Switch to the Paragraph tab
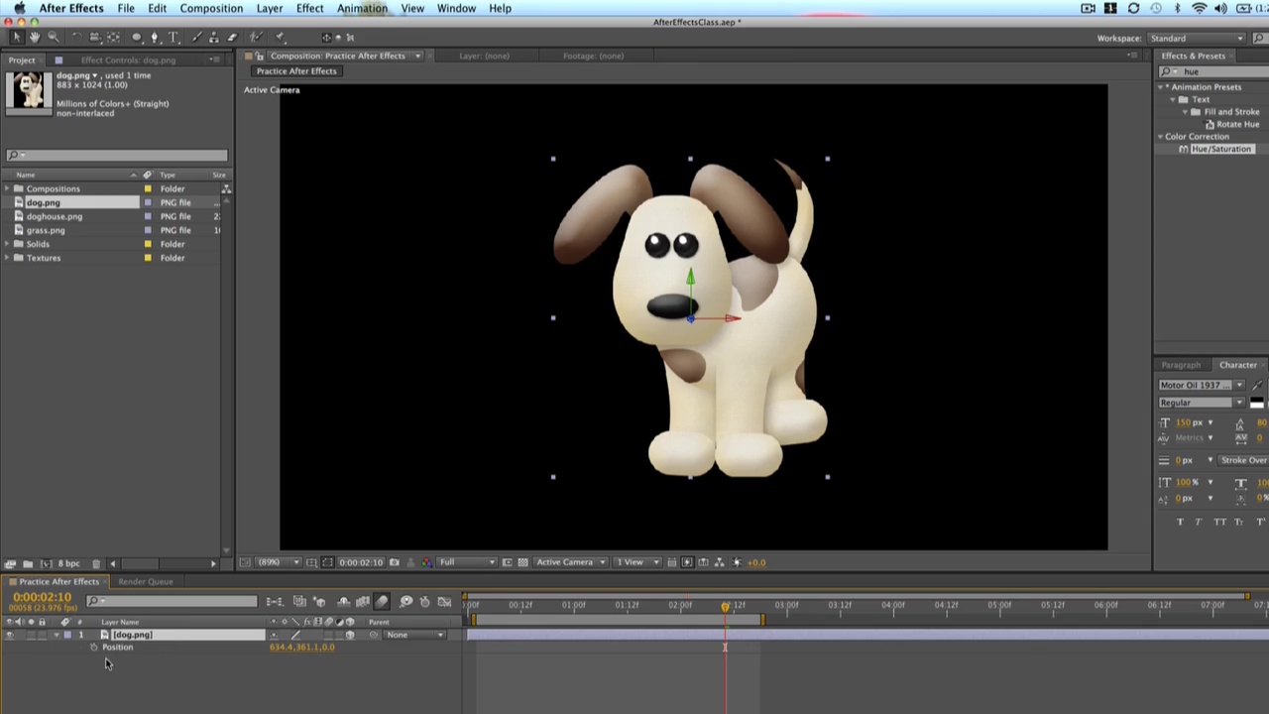 coord(1181,365)
